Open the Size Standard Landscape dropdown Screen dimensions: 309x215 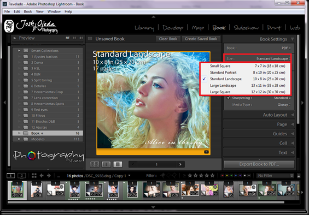coord(273,58)
